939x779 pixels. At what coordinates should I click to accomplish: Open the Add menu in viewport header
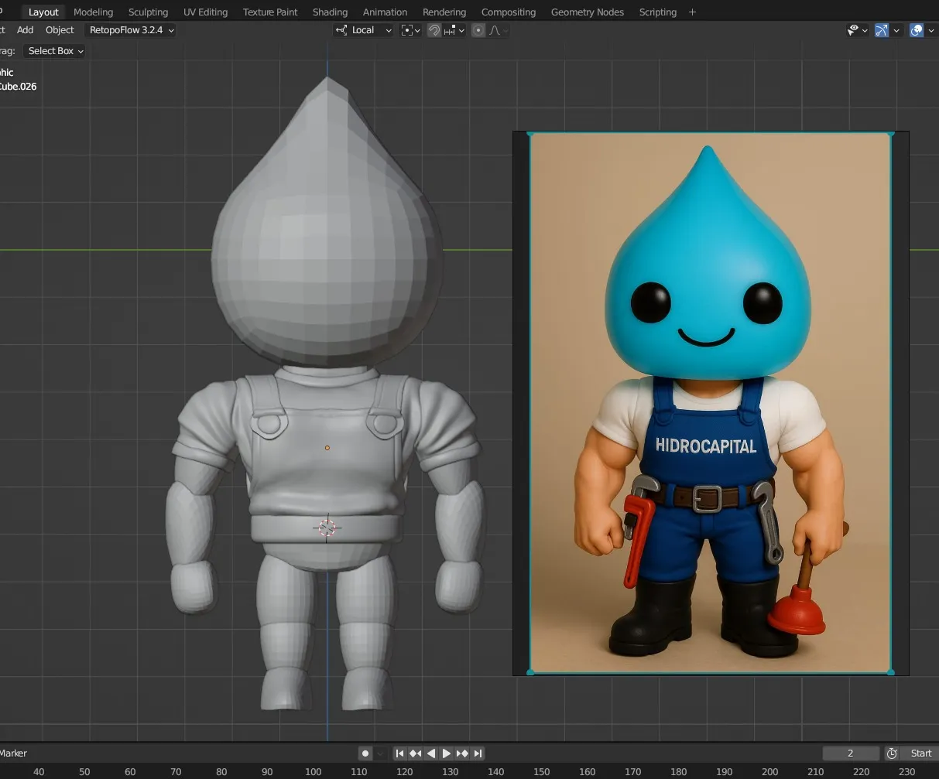pyautogui.click(x=26, y=30)
